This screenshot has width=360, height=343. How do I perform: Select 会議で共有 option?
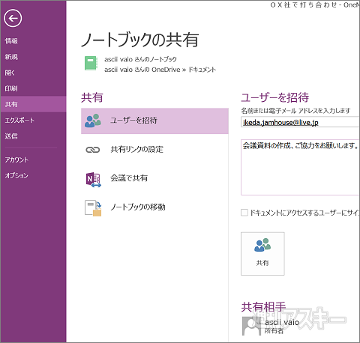[x=129, y=178]
